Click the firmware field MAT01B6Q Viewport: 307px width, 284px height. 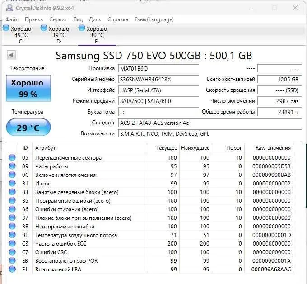tap(158, 69)
